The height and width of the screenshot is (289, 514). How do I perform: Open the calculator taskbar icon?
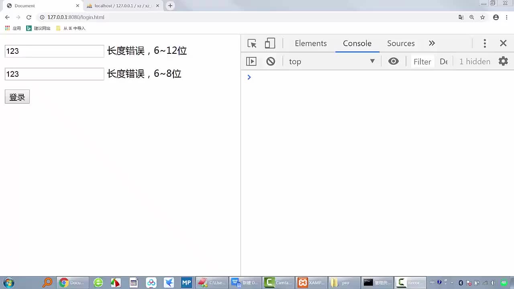pyautogui.click(x=134, y=283)
